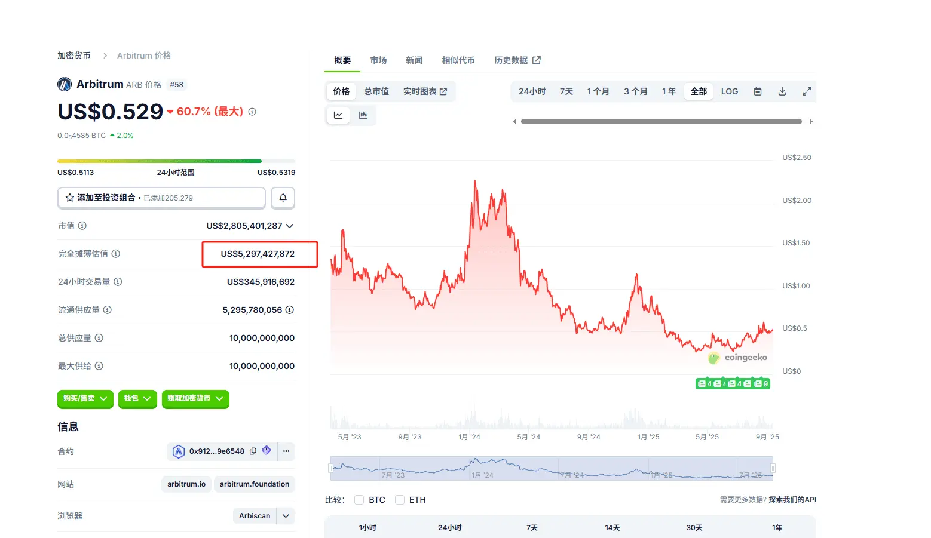Open the 赚取加密货币 dropdown
Viewport: 931px width, 538px height.
coord(195,398)
